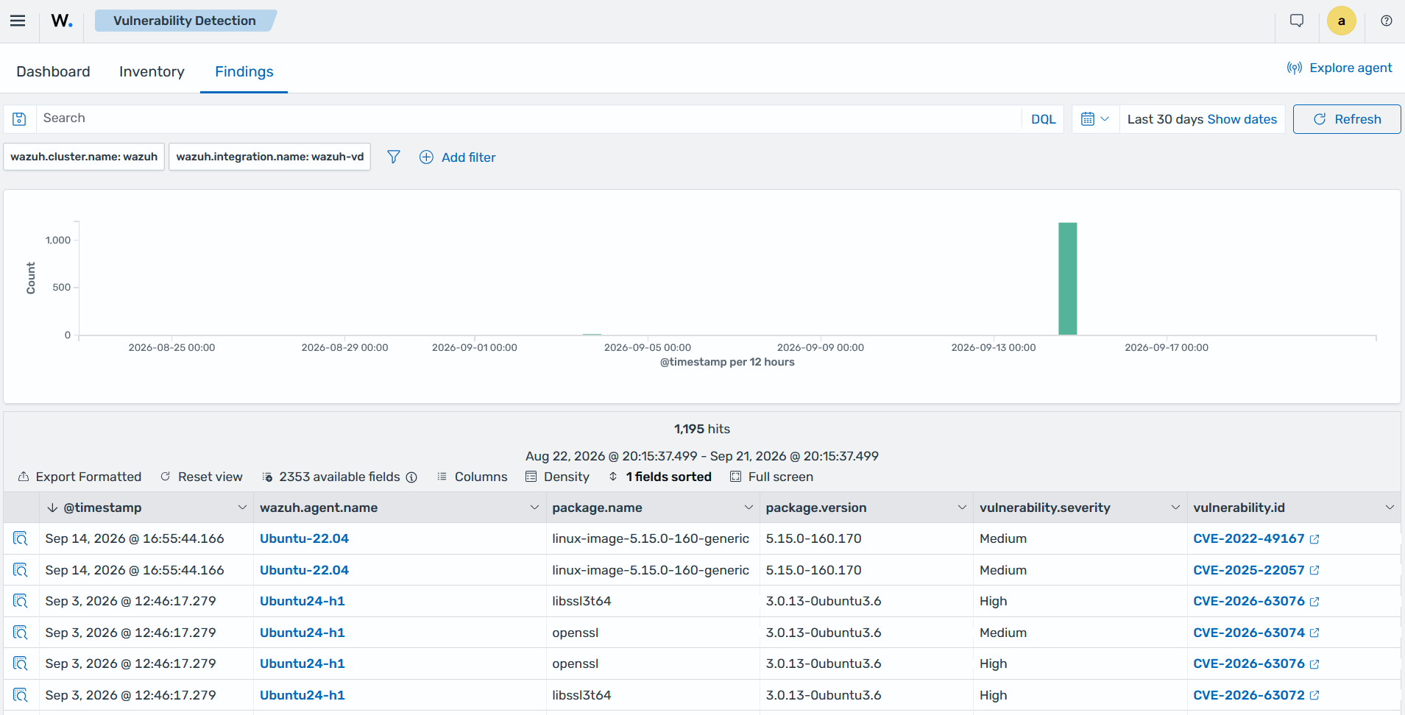Inspect the CVE-2022-49167 row details
The height and width of the screenshot is (715, 1405).
tap(21, 538)
